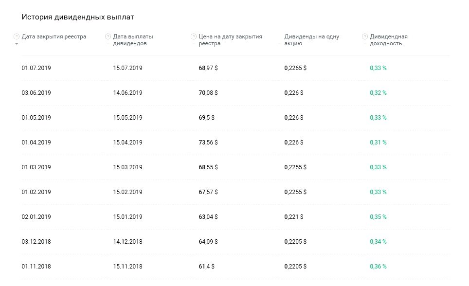Image resolution: width=469 pixels, height=286 pixels.
Task: Click help icon beside 'Дивидендная доходность'
Action: tap(365, 36)
